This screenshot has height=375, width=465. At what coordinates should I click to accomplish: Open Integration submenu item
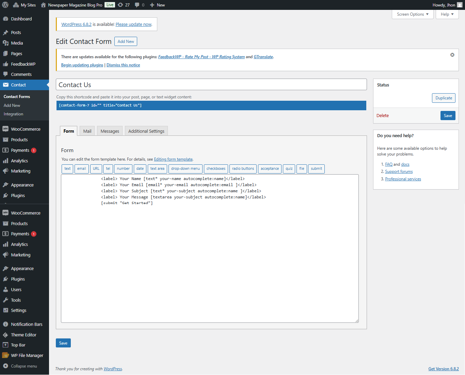pyautogui.click(x=14, y=114)
